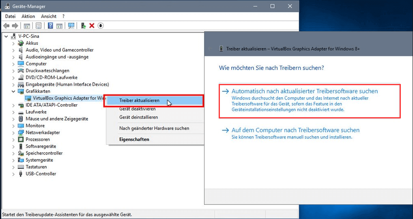Toggle the action pane toolbar icon

click(60, 26)
